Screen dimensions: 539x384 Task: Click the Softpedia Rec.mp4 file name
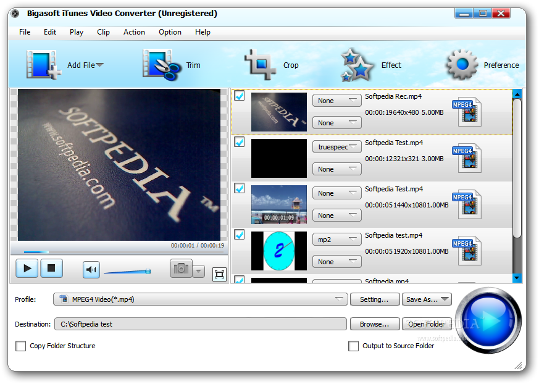(x=393, y=96)
